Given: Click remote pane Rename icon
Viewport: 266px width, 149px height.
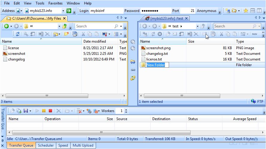Looking at the screenshot, I should click(x=189, y=34).
